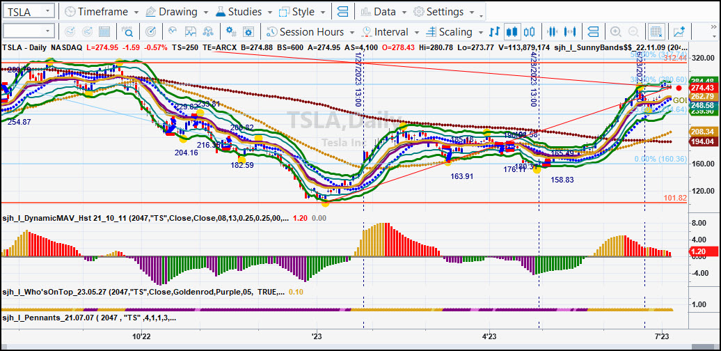
Task: Click the stacked panels icon beside Style
Action: pos(342,12)
